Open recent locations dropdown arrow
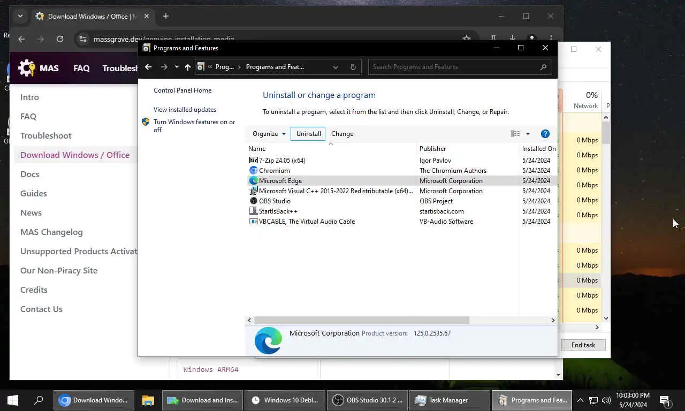 (177, 67)
